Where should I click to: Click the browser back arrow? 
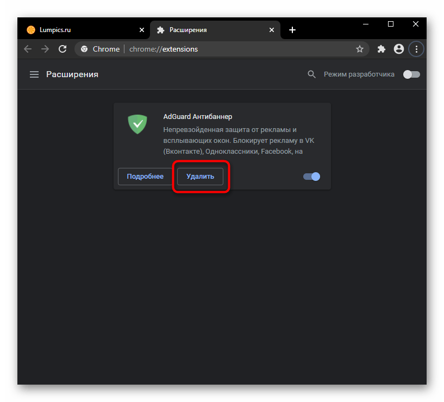point(28,49)
